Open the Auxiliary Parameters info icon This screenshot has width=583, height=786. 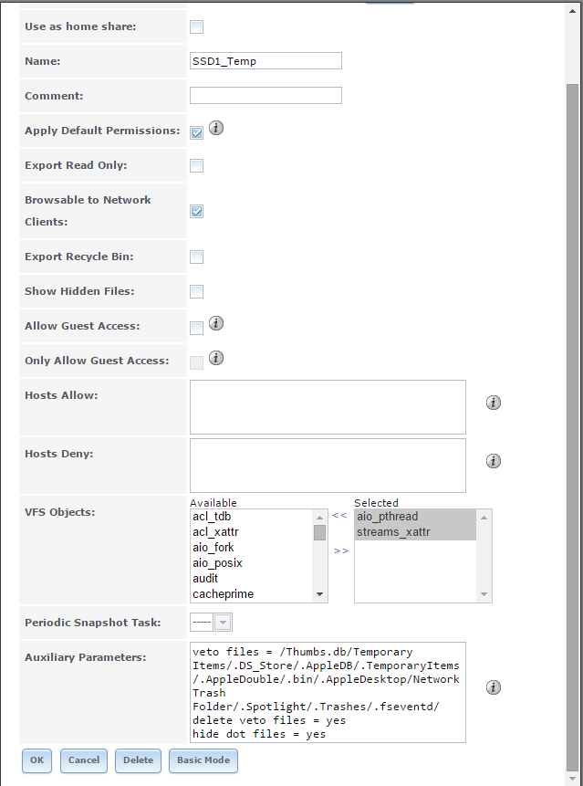494,687
